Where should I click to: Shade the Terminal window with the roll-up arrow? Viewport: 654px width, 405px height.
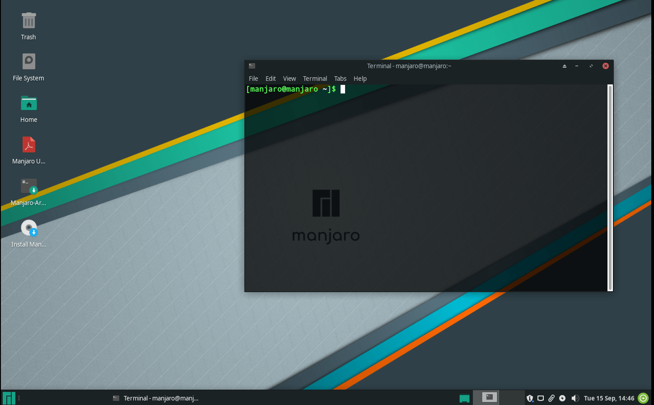pos(565,66)
